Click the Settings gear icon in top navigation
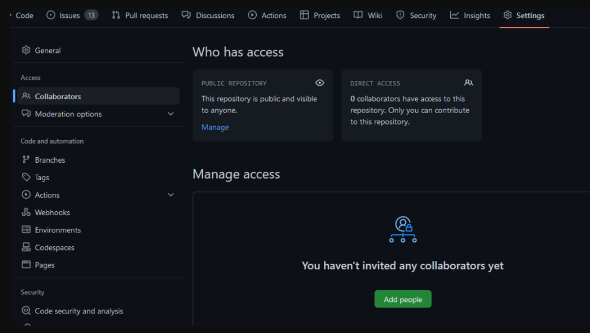 [508, 15]
